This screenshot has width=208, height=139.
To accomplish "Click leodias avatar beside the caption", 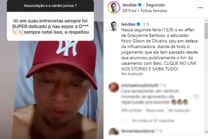I will pyautogui.click(x=114, y=26).
